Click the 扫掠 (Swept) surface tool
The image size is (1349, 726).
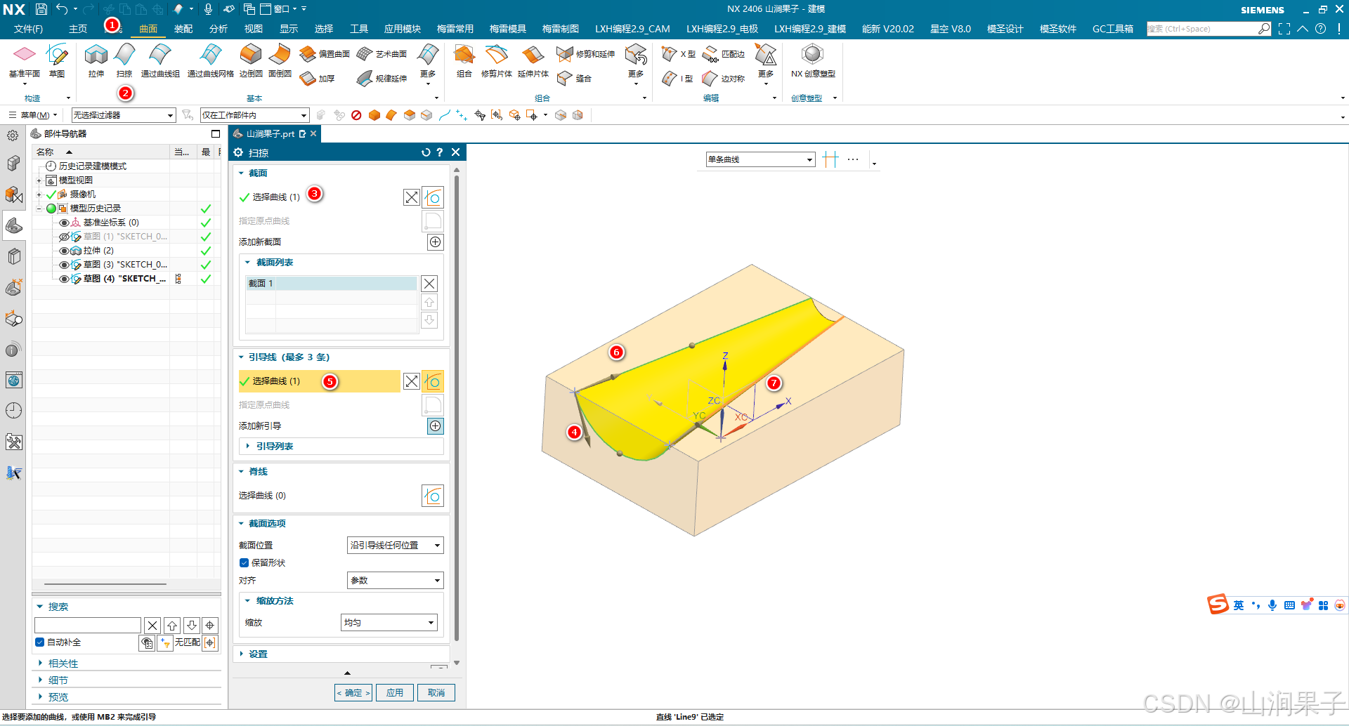[124, 60]
